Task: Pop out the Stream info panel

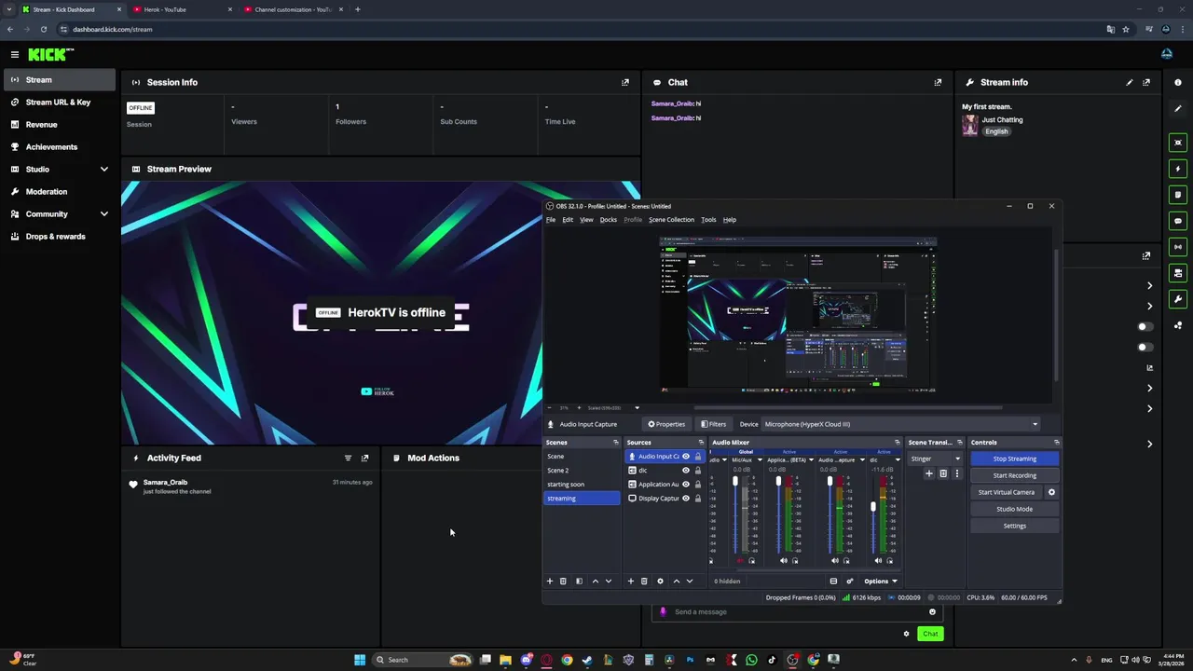Action: click(1146, 82)
